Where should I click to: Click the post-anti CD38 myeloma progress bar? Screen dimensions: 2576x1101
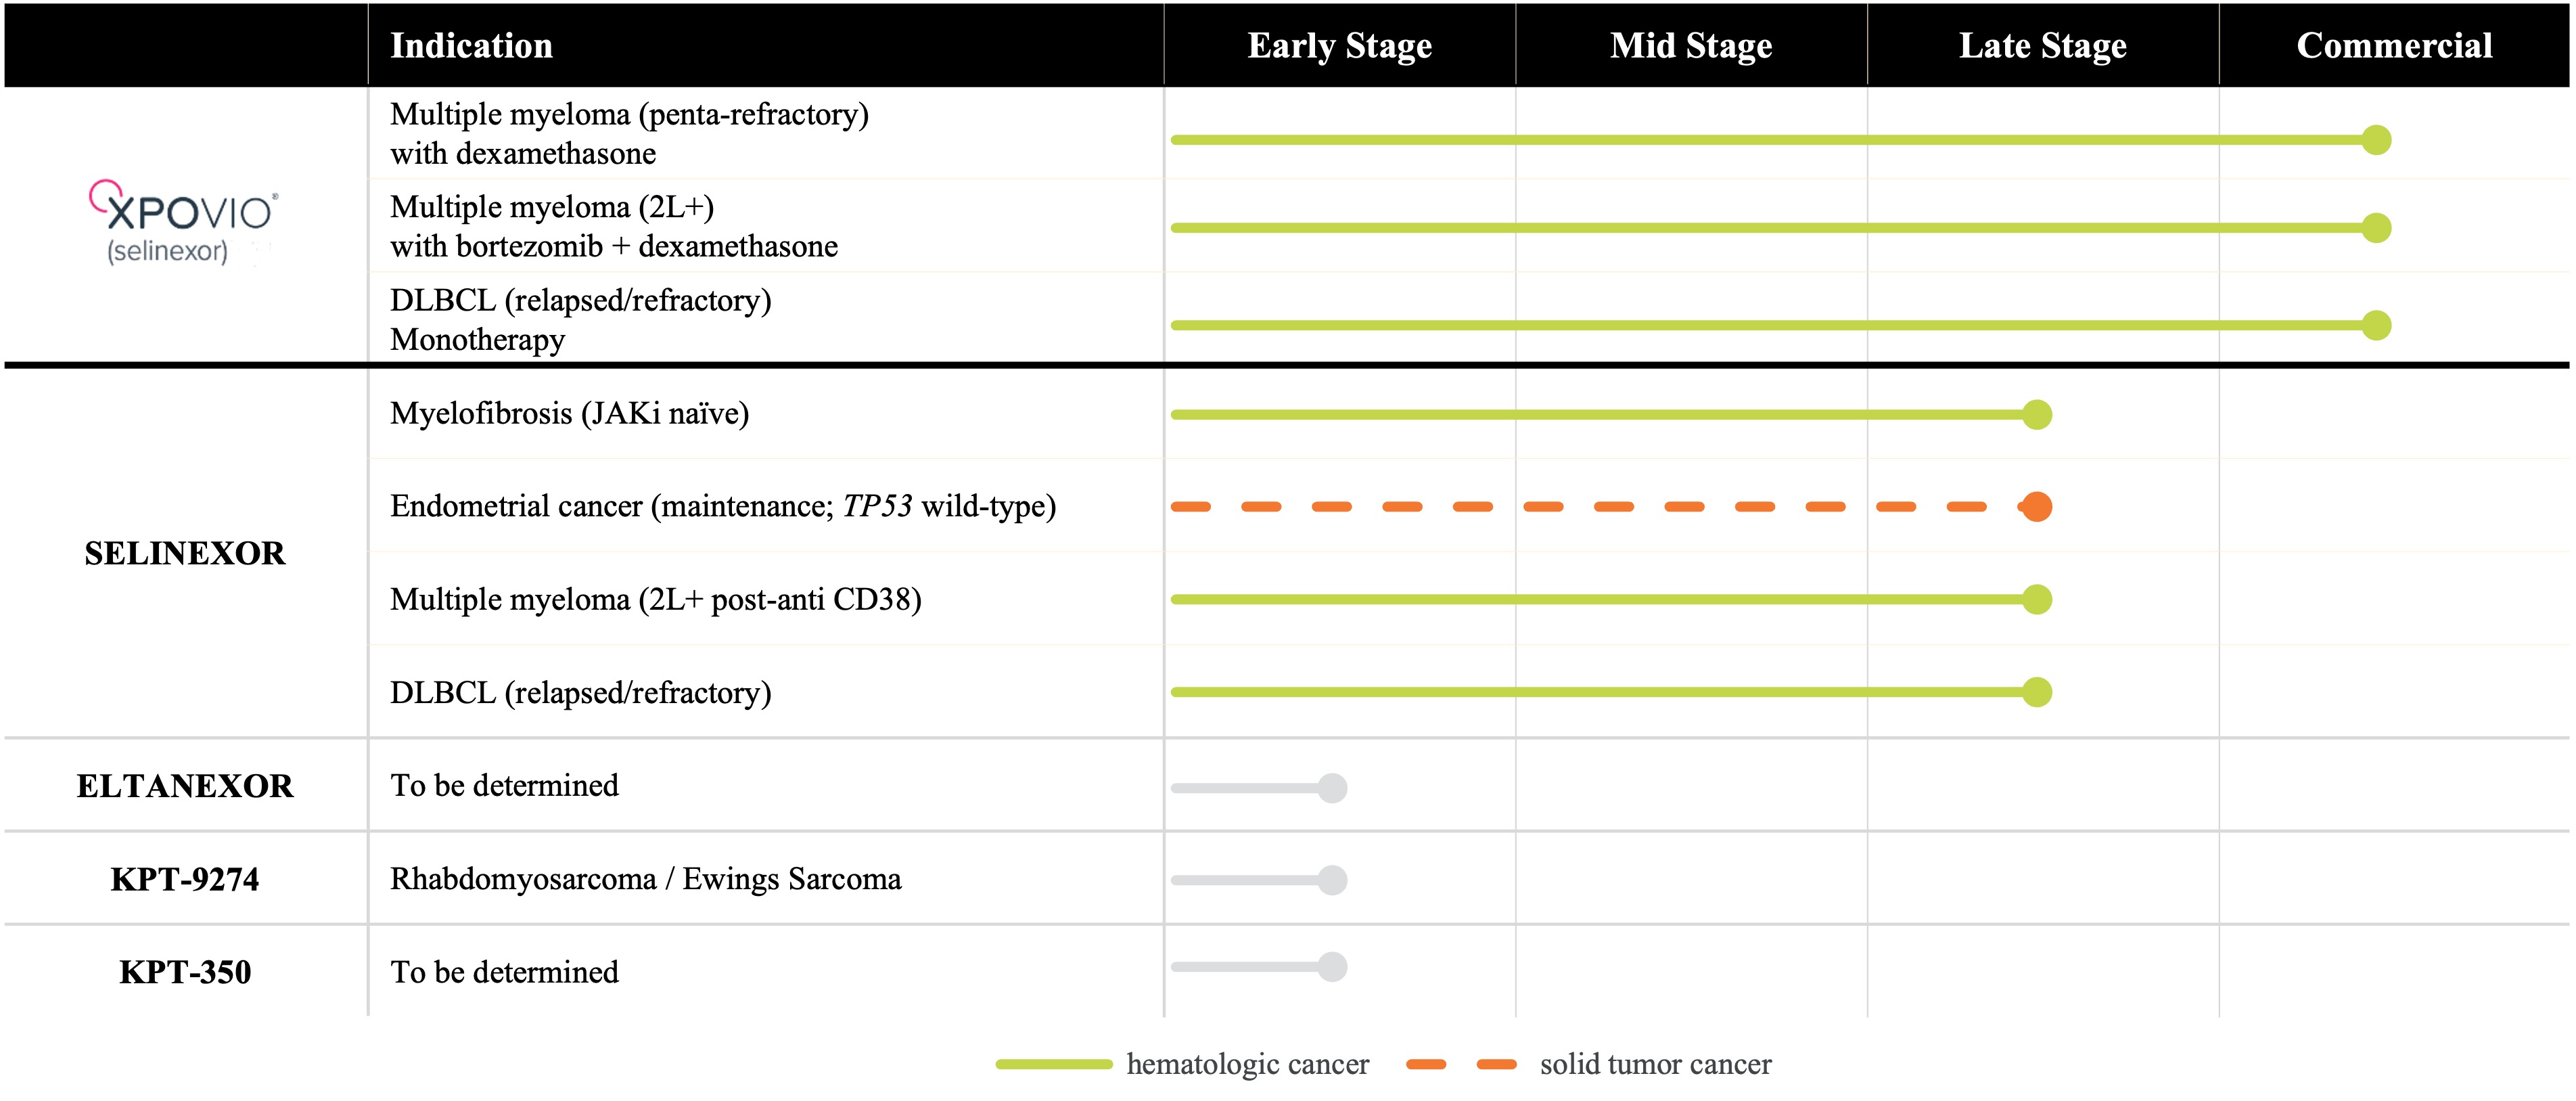(1600, 599)
